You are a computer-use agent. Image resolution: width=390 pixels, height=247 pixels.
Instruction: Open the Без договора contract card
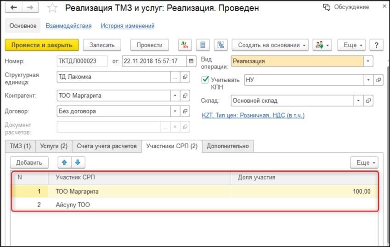pyautogui.click(x=185, y=111)
